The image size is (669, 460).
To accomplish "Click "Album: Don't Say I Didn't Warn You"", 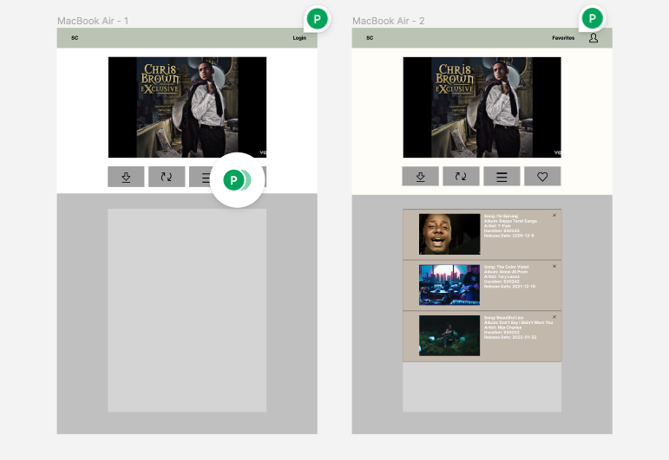I will point(518,322).
